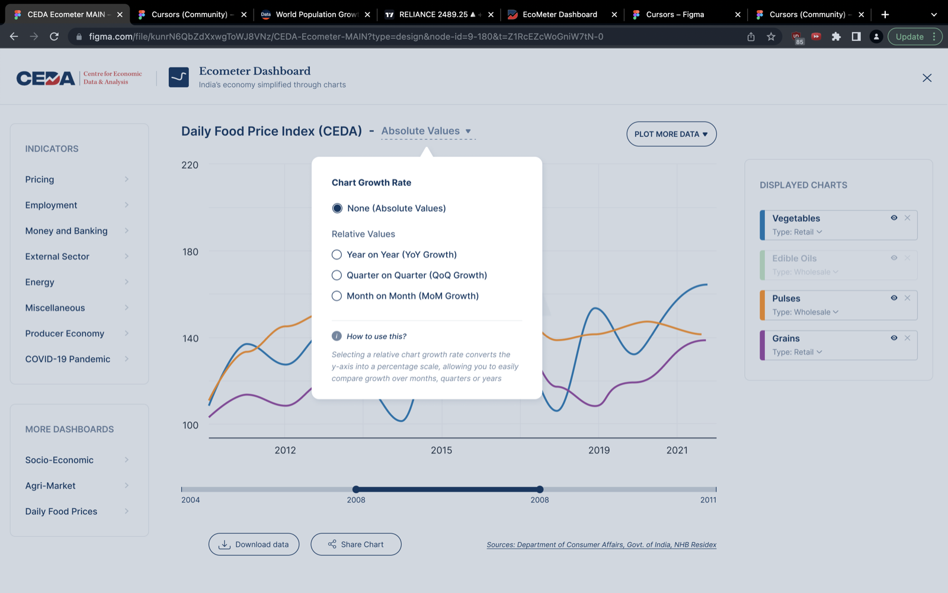The height and width of the screenshot is (593, 948).
Task: Remove the Edible Oils chart with its X
Action: [907, 258]
